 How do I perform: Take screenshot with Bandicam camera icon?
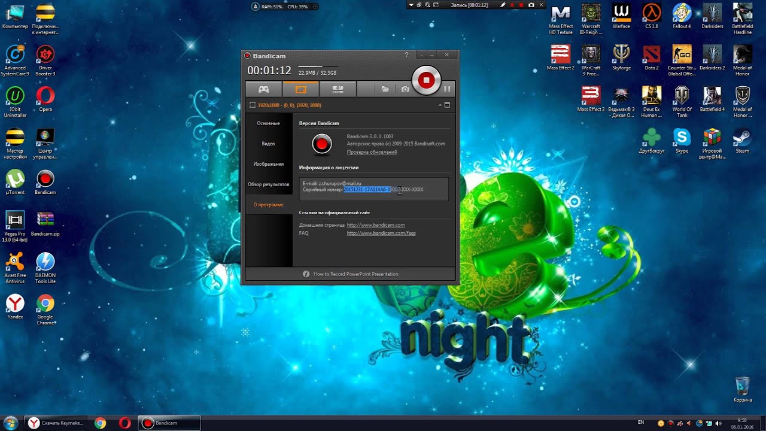(405, 89)
